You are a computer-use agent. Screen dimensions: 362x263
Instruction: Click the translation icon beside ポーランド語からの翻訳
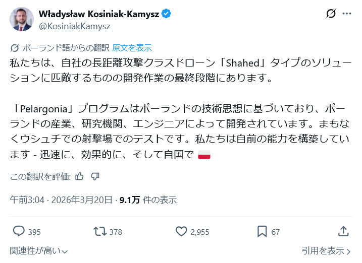(x=15, y=48)
